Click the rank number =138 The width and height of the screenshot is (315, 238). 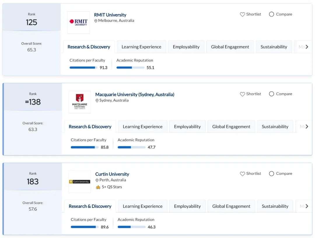pos(33,102)
